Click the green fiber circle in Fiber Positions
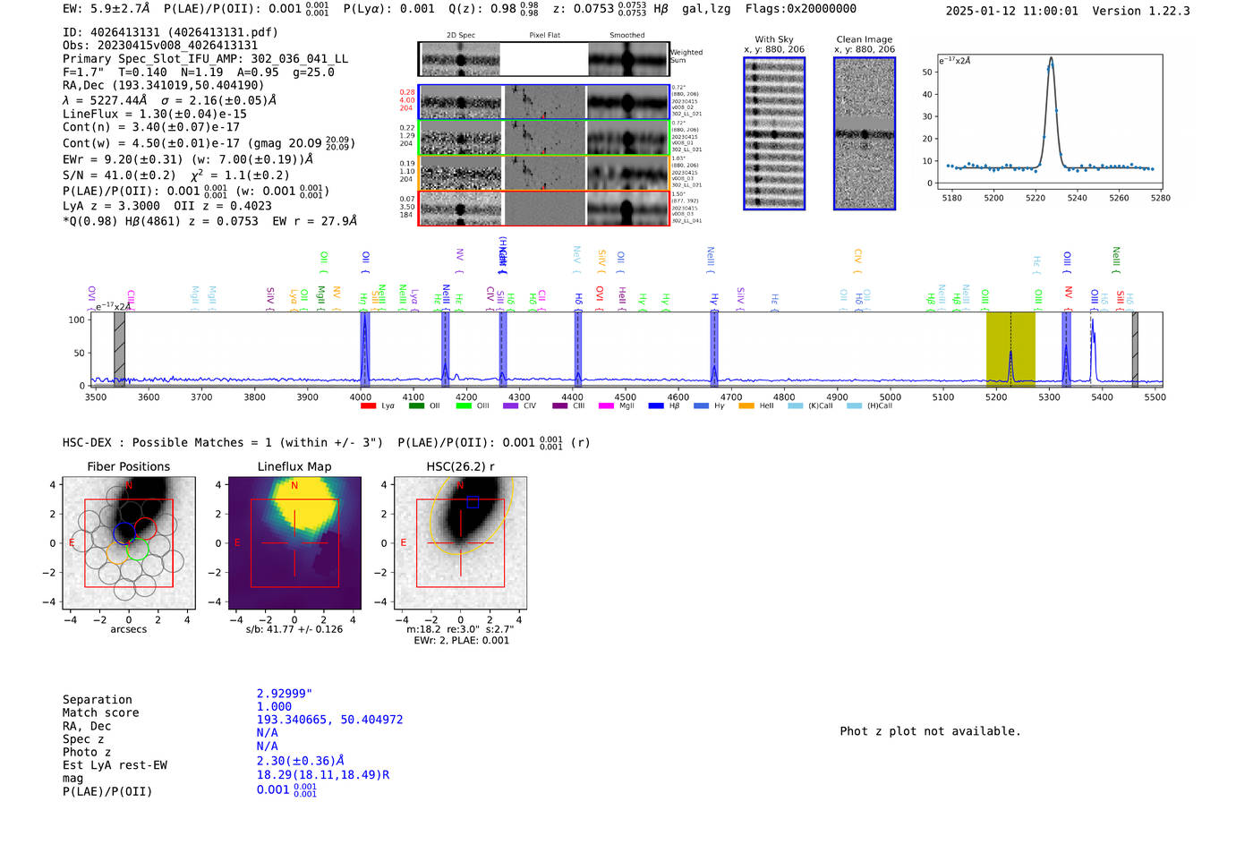 click(138, 550)
